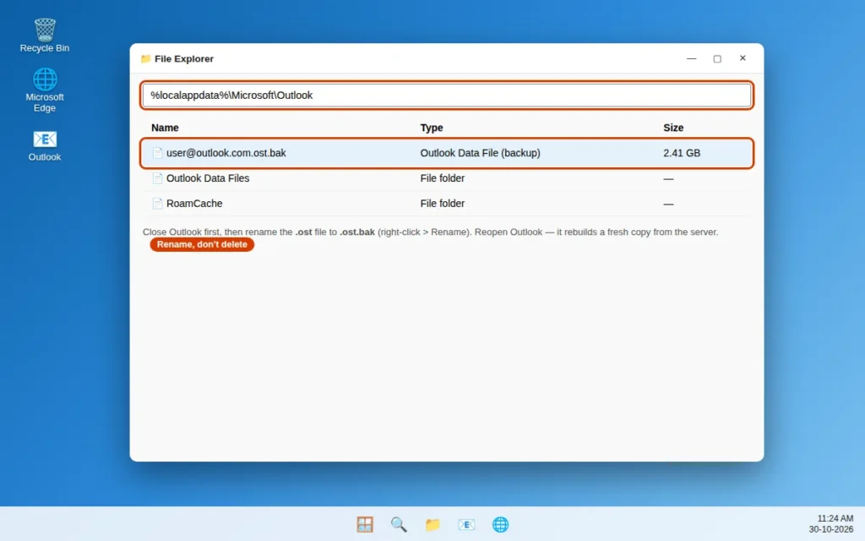The image size is (865, 541).
Task: Click the Outlook Data File (backup) type cell
Action: pos(480,153)
